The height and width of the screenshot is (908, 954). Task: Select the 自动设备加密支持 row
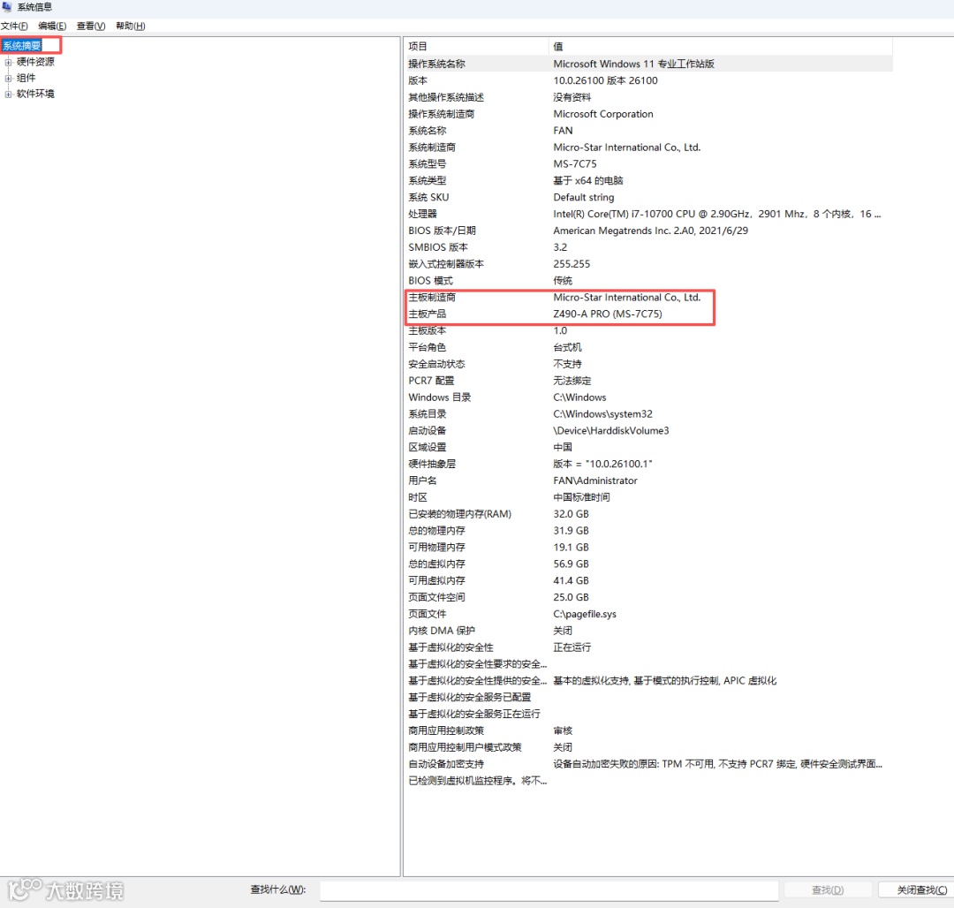tap(648, 764)
